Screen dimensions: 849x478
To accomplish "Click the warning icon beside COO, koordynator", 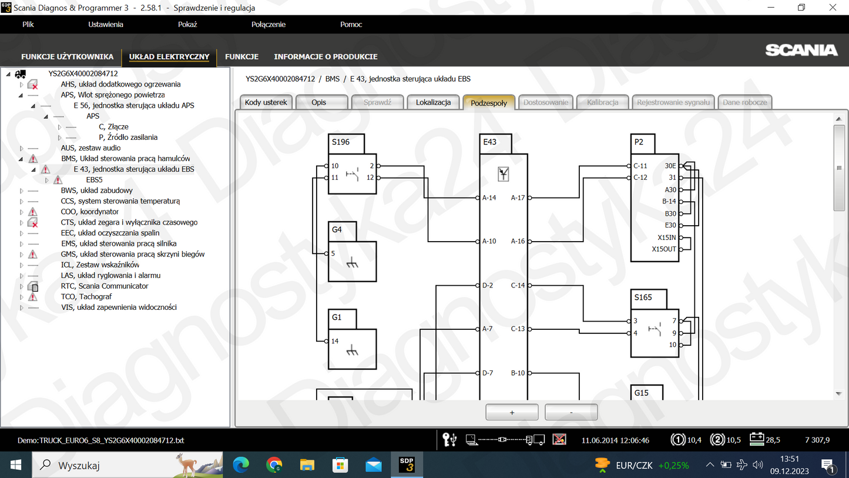I will [33, 212].
